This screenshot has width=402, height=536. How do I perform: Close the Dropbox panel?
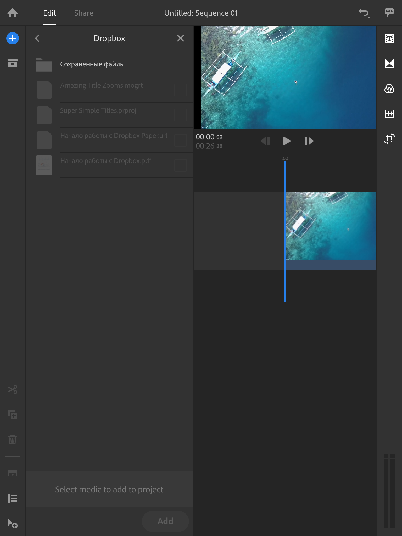pyautogui.click(x=181, y=38)
